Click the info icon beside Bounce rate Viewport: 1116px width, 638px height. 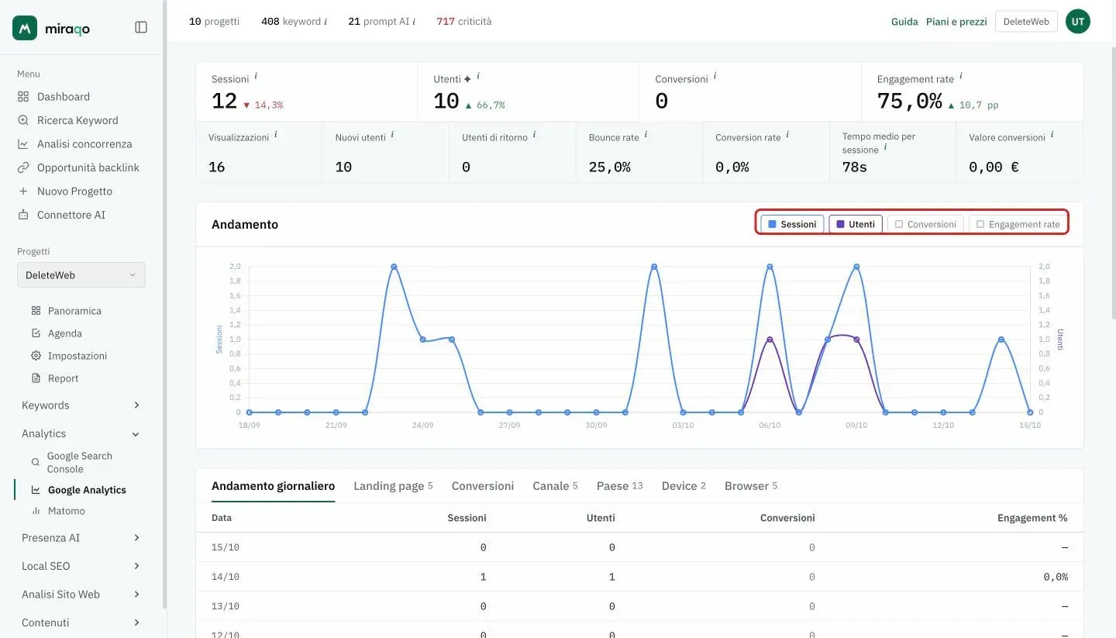(646, 135)
